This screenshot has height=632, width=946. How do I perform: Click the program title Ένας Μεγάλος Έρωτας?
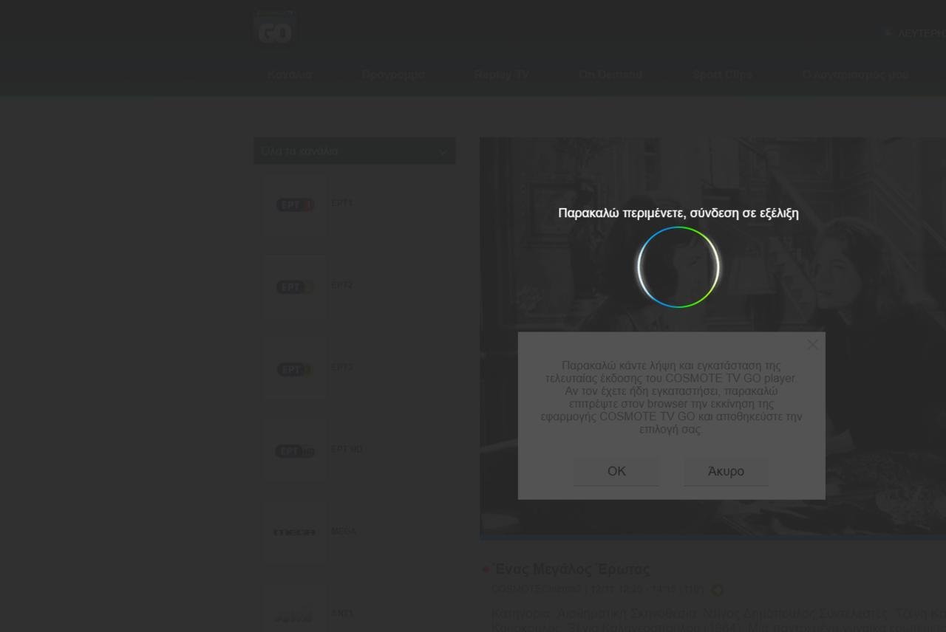(571, 569)
